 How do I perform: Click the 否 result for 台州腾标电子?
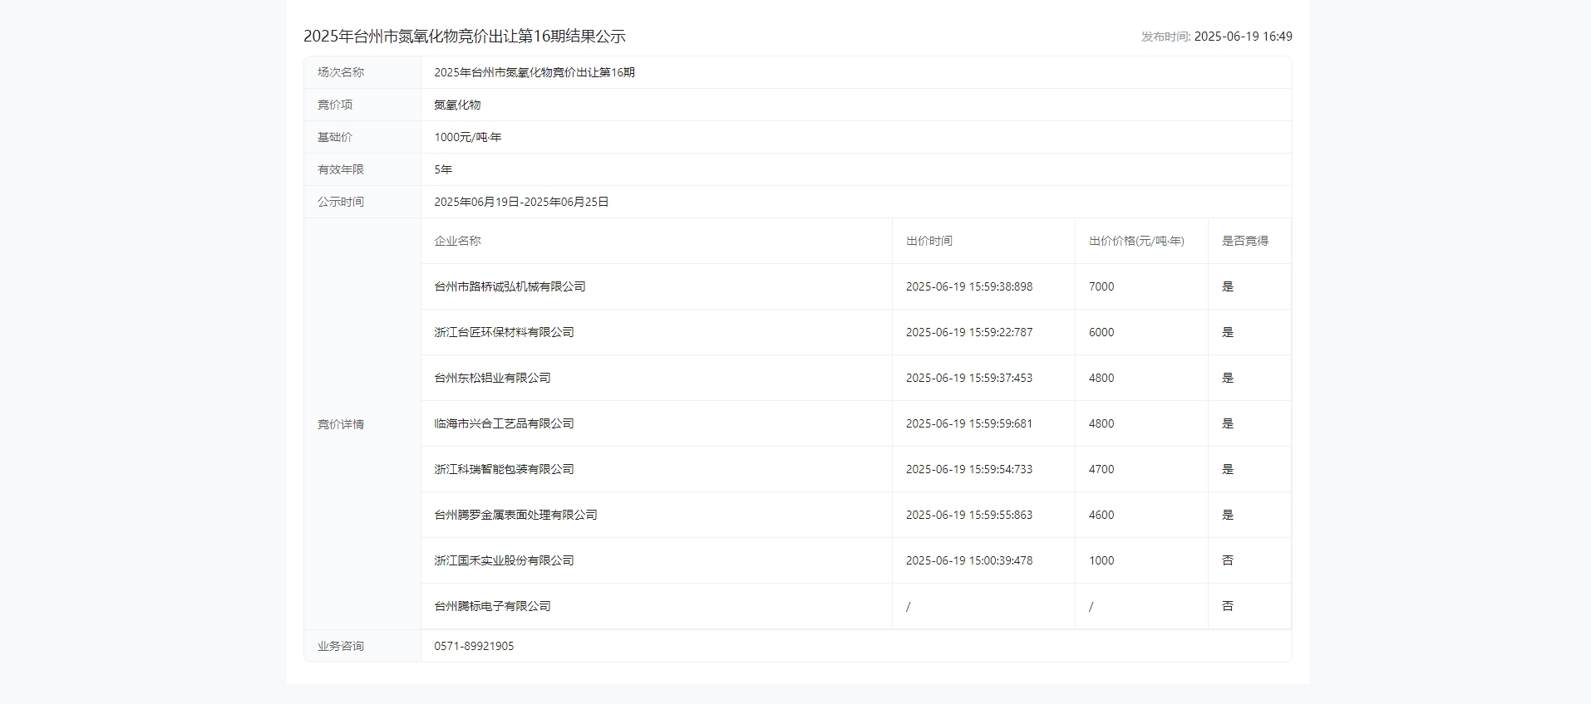(1228, 606)
